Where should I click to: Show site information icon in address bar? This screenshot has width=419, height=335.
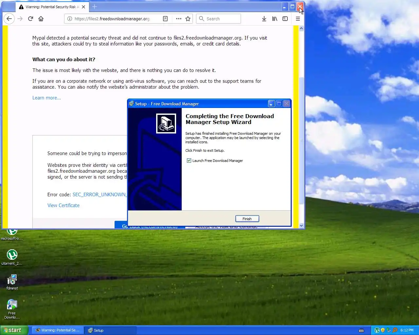(x=69, y=19)
